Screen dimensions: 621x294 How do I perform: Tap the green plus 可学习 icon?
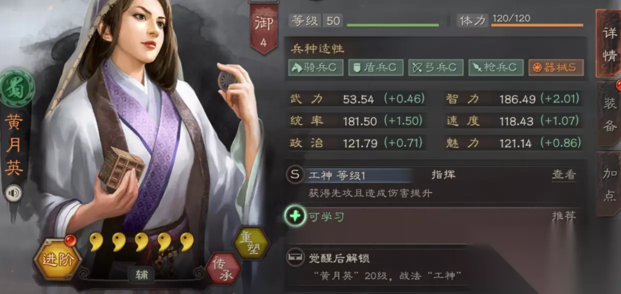point(295,216)
